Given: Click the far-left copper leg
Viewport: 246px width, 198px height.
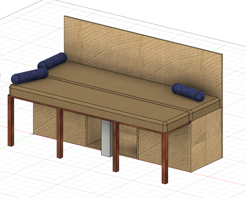Looking at the screenshot, I should [11, 121].
